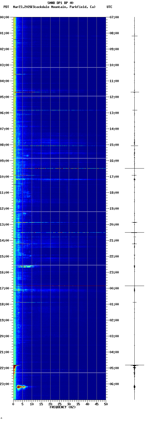Click the PDT time label "18:00"

pos(4,304)
